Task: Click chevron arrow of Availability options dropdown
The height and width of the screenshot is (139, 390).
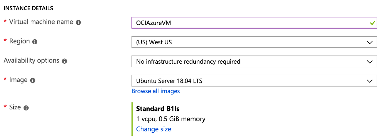Action: coord(370,61)
